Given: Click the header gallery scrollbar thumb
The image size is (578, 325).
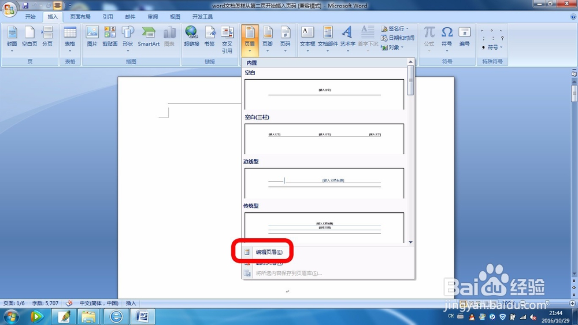Looking at the screenshot, I should coord(410,80).
